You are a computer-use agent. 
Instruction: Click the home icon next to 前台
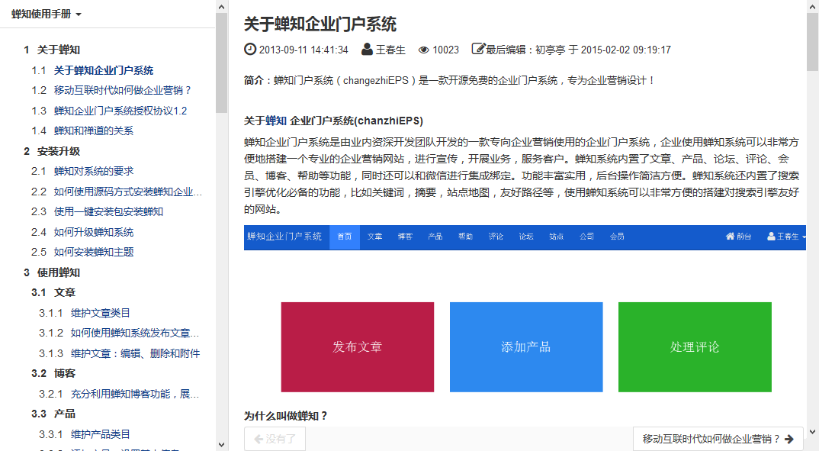[731, 237]
